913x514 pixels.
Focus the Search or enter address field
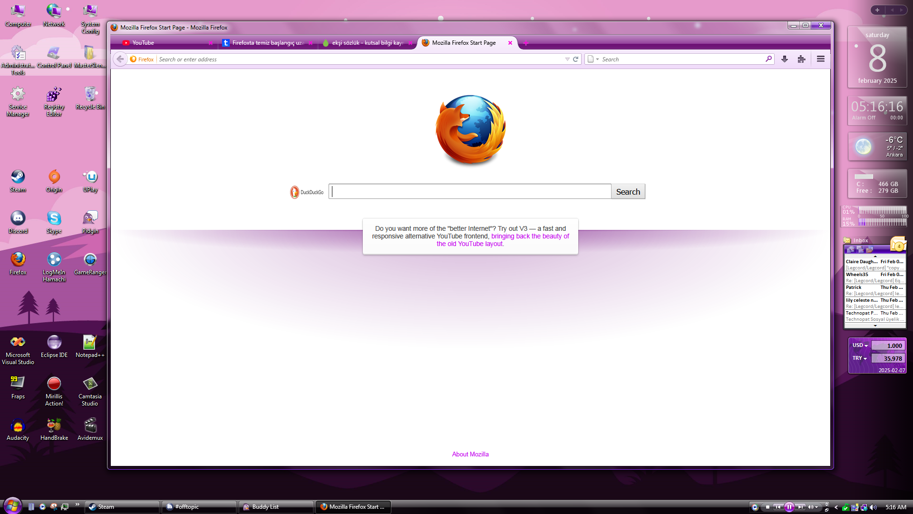[359, 59]
